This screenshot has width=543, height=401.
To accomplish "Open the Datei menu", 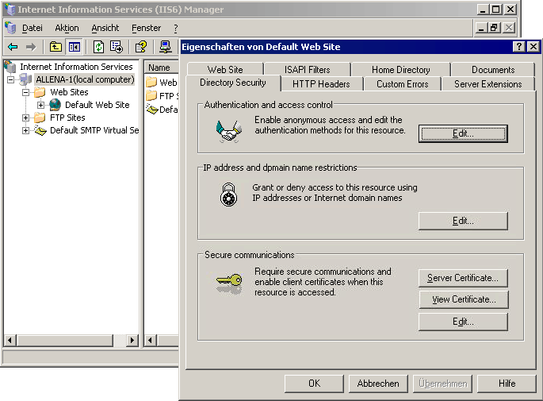I will click(x=33, y=28).
